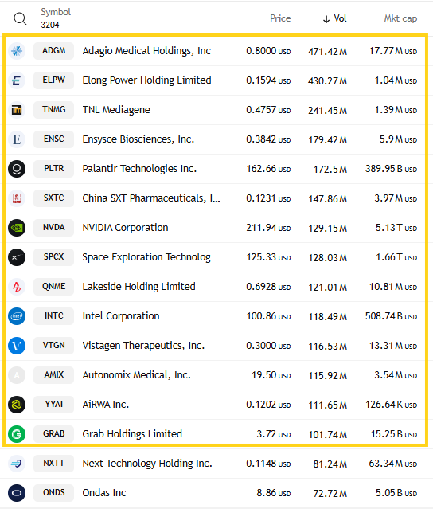Select the Next Technology Holding Inc. name

tap(147, 464)
